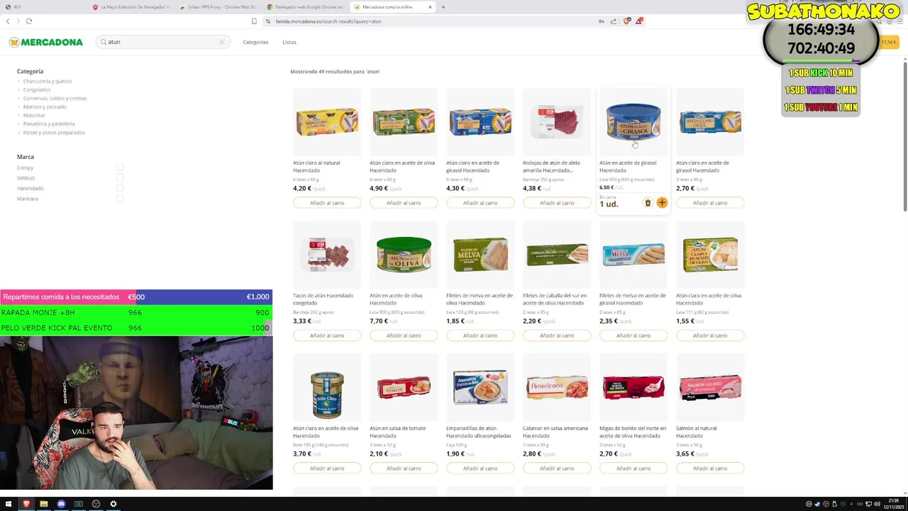Screen dimensions: 908x511
Task: Click the bookmark icon in address bar
Action: click(x=254, y=21)
